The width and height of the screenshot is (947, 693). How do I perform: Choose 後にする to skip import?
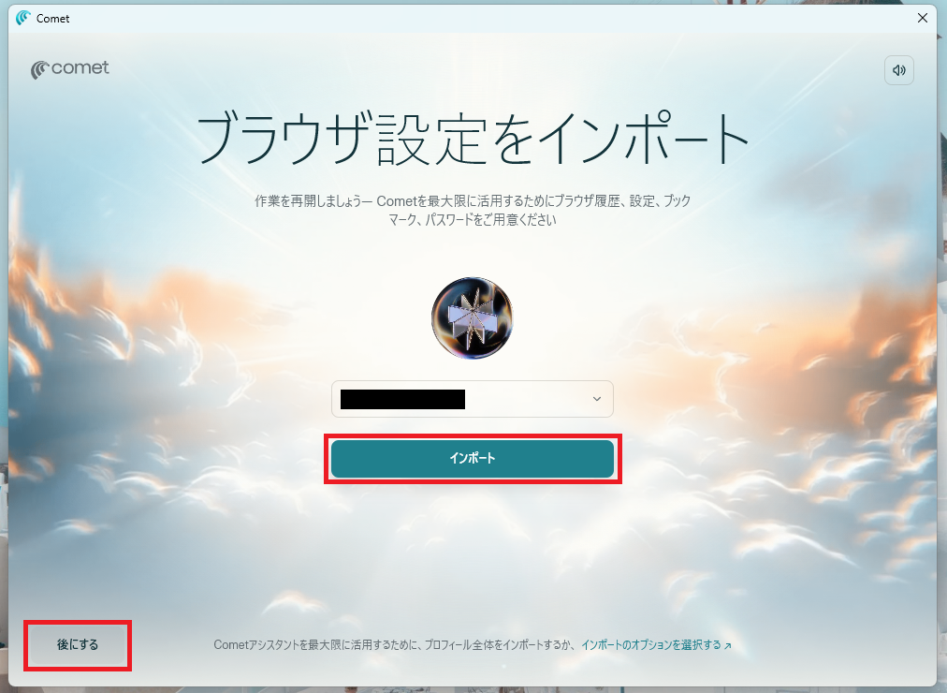click(x=78, y=644)
